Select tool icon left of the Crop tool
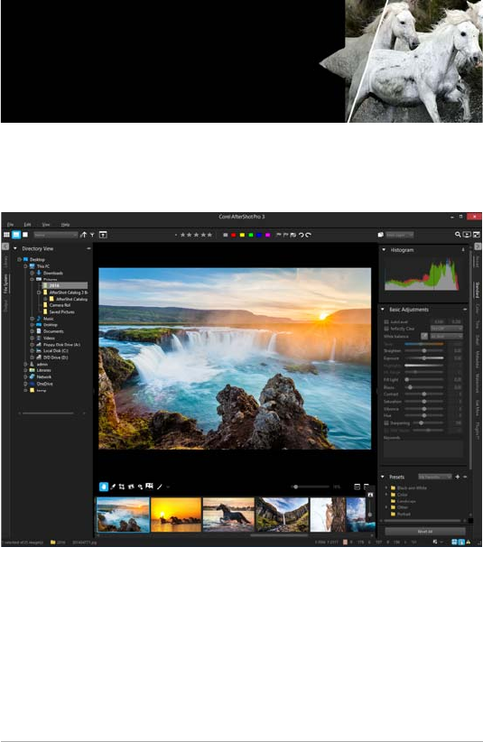Viewport: 483px width, 742px height. [113, 487]
